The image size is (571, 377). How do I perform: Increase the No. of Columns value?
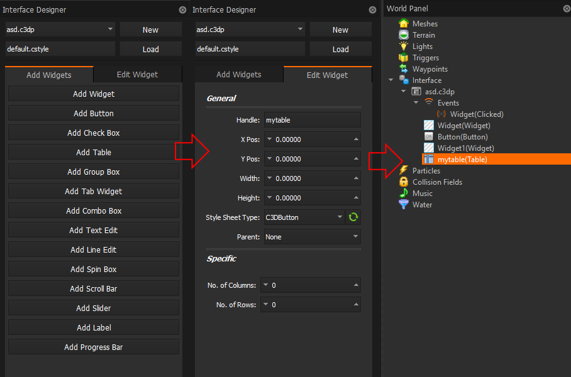click(x=356, y=285)
